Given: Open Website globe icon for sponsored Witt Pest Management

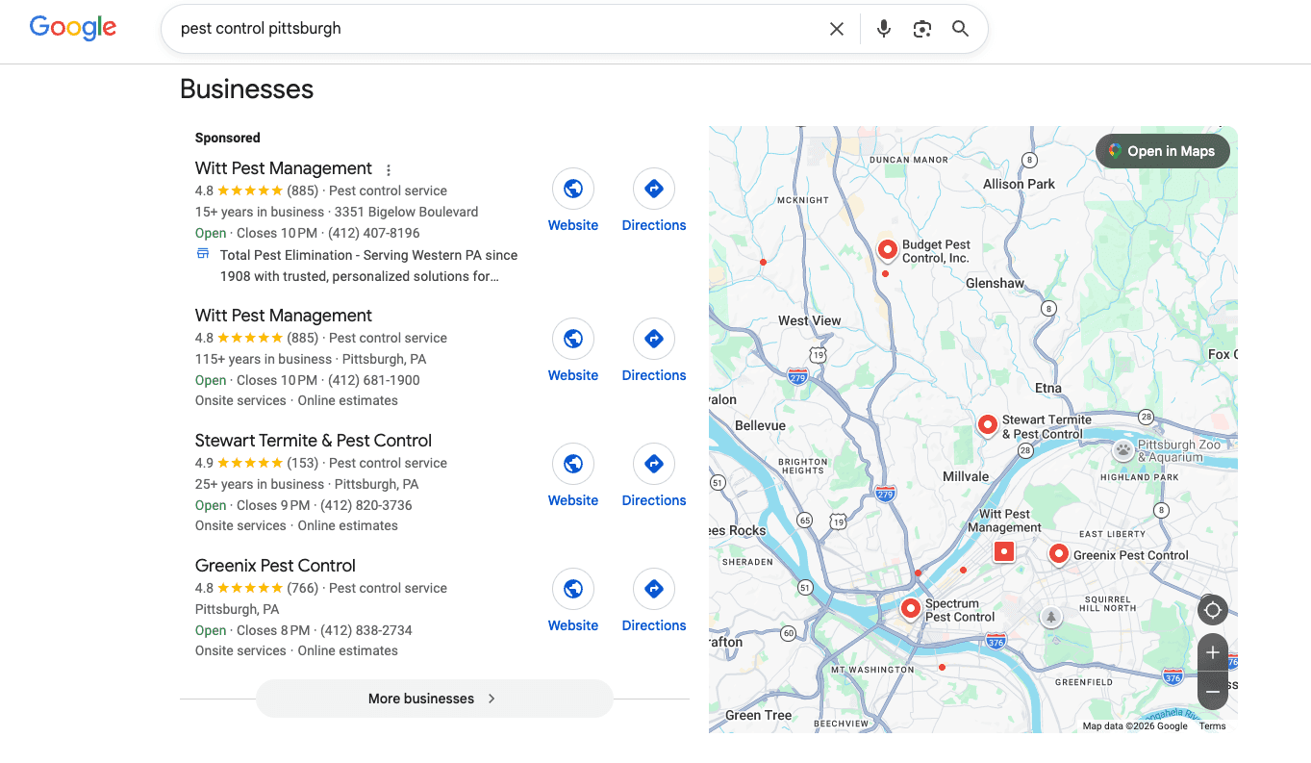Looking at the screenshot, I should pyautogui.click(x=573, y=189).
